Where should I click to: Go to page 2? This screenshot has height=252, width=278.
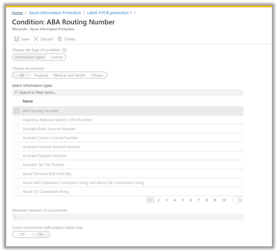pyautogui.click(x=158, y=200)
